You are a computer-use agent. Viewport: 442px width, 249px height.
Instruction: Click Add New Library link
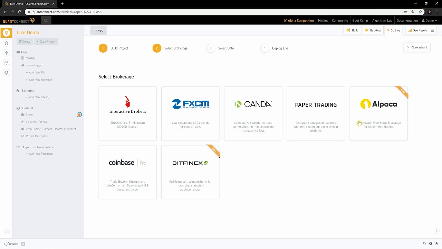coord(37,97)
